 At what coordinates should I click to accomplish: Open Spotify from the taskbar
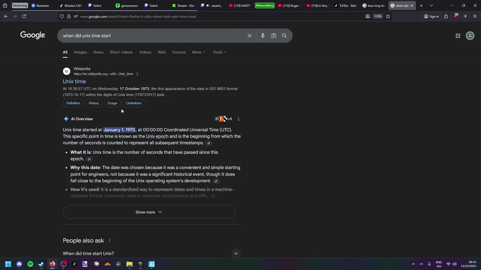pos(30,264)
